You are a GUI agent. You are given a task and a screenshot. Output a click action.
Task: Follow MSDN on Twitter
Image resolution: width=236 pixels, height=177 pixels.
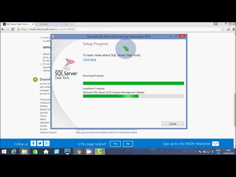tap(40, 143)
